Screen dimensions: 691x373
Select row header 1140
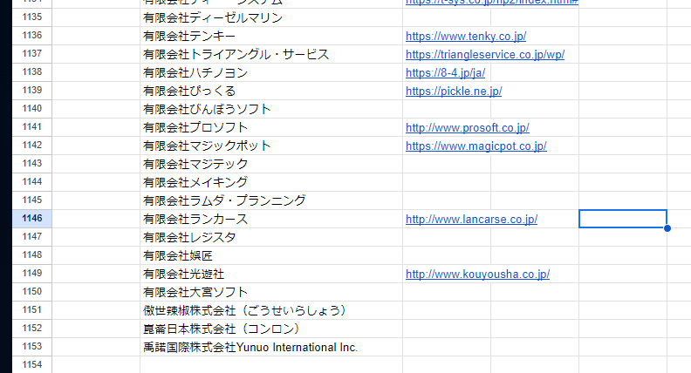(32, 109)
